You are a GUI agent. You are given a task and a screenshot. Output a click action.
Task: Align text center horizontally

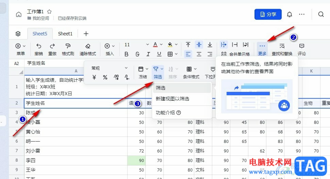coord(199,54)
